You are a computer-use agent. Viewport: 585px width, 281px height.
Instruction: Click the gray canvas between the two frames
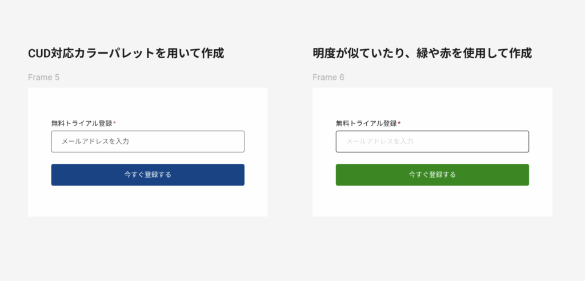coord(290,152)
